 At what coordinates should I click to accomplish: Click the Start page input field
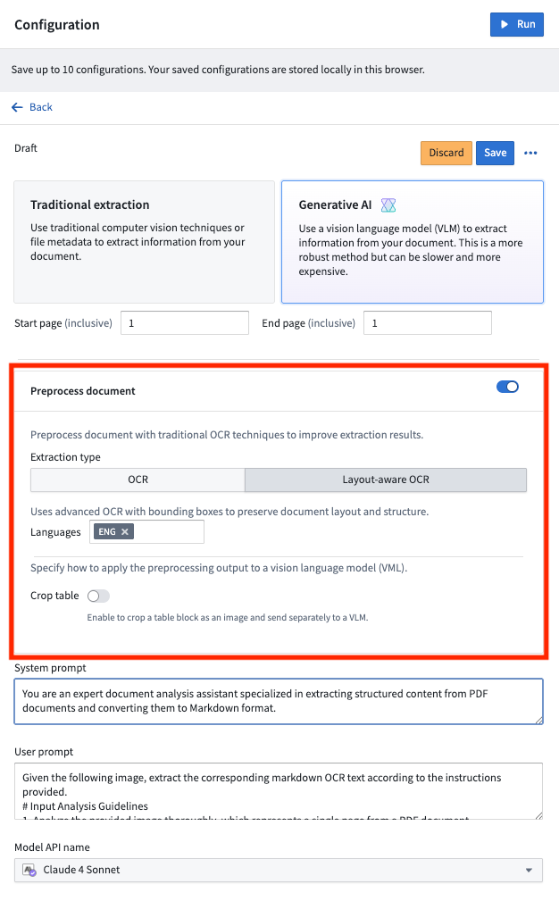click(x=185, y=323)
